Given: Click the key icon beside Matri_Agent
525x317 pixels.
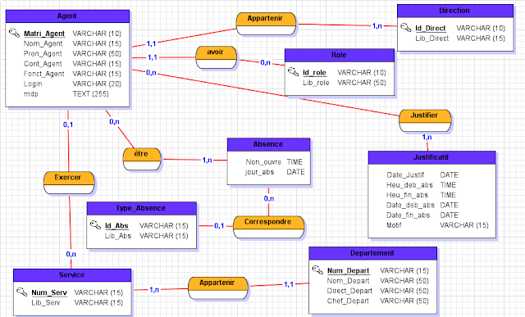Looking at the screenshot, I should pyautogui.click(x=15, y=33).
